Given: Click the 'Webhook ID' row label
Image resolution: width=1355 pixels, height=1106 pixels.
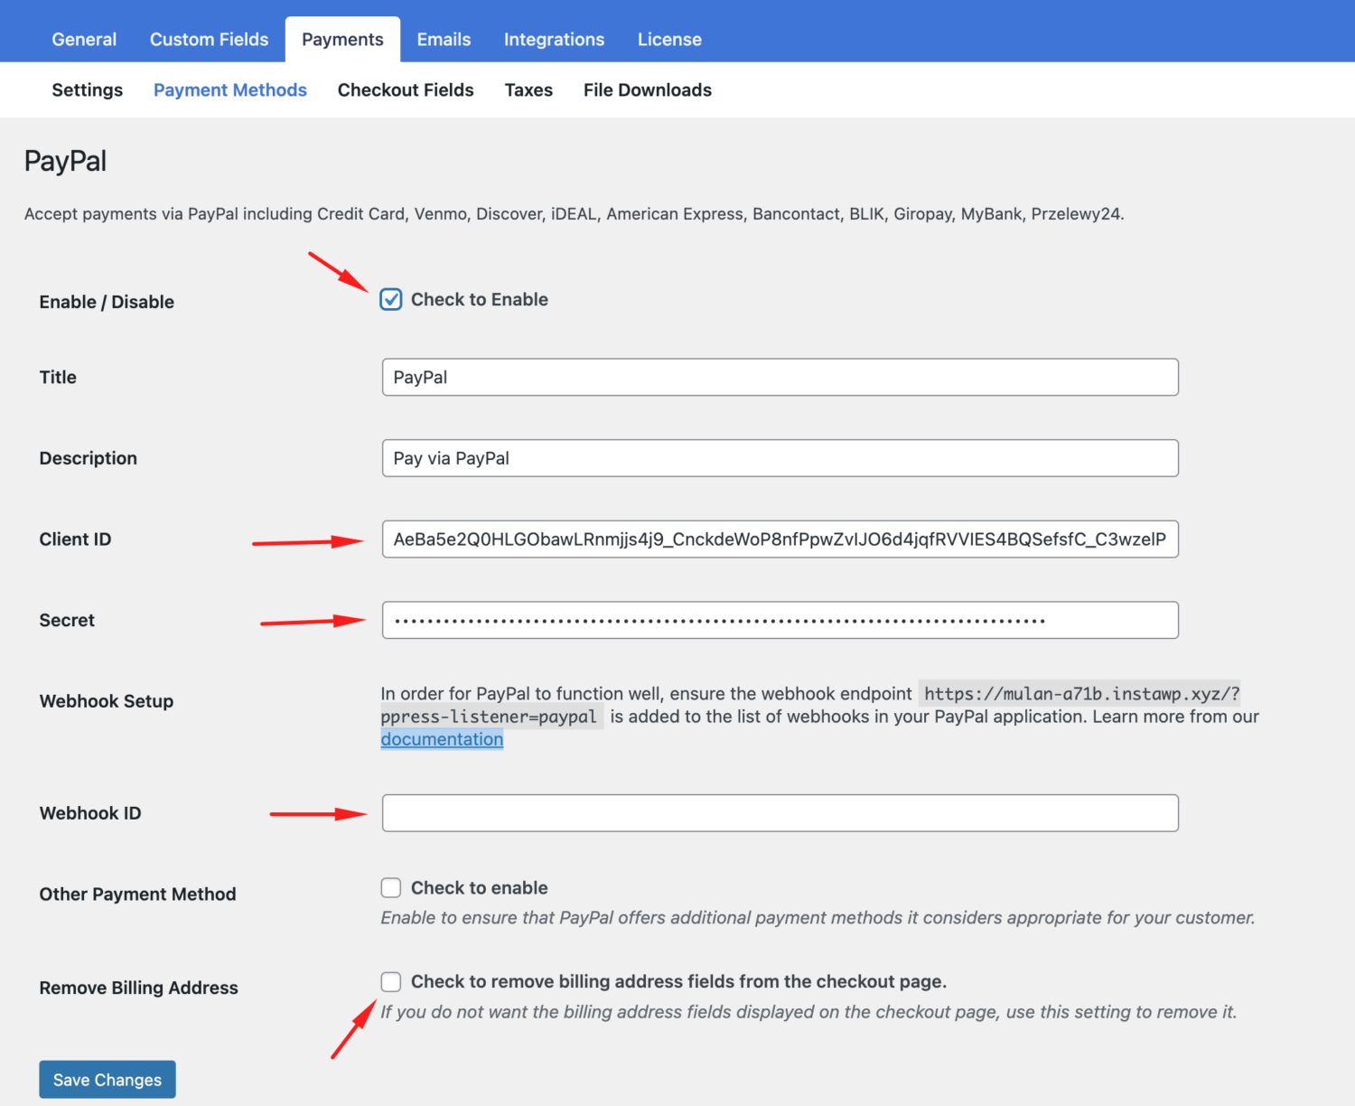Looking at the screenshot, I should 90,813.
